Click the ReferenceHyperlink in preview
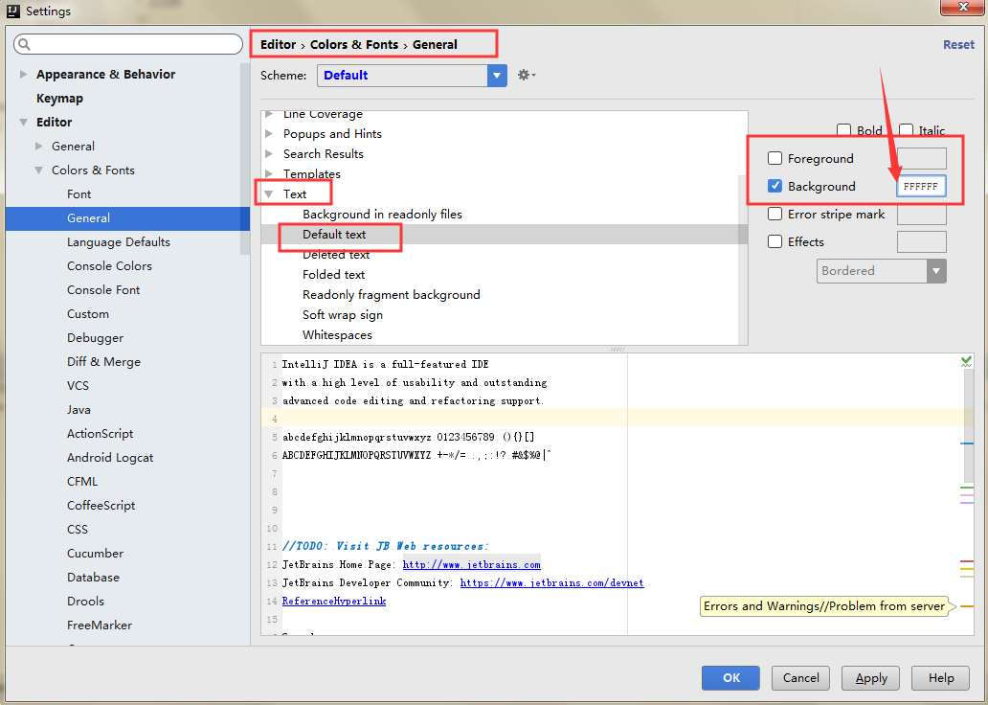This screenshot has width=988, height=705. click(x=334, y=601)
